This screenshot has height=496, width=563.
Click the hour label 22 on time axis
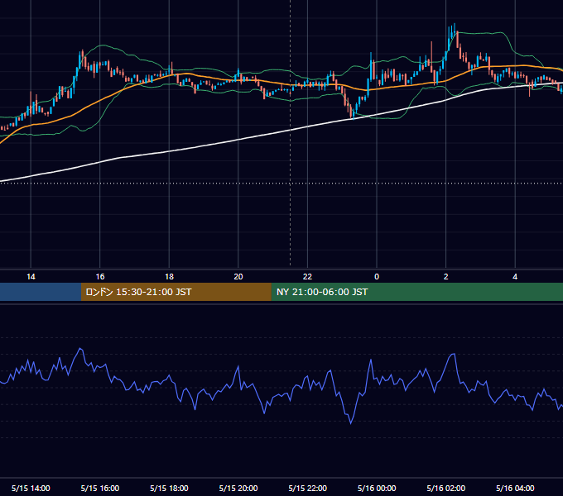[x=307, y=277]
